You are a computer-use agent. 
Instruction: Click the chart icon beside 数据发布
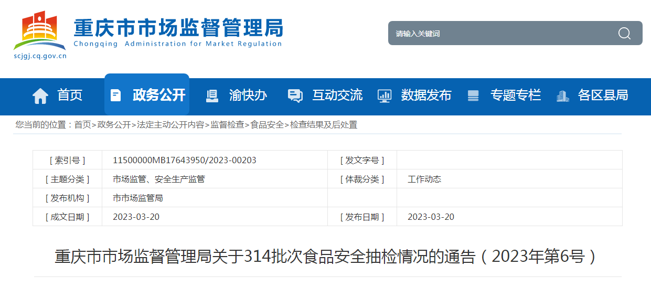[x=385, y=95]
